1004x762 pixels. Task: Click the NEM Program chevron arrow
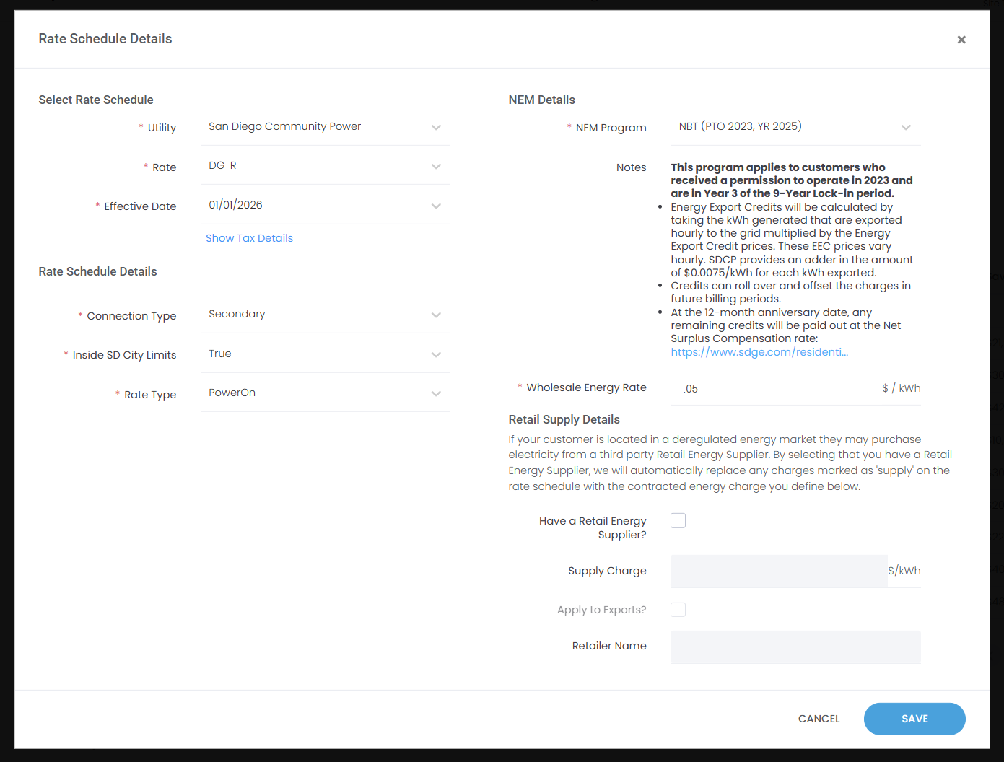(906, 128)
